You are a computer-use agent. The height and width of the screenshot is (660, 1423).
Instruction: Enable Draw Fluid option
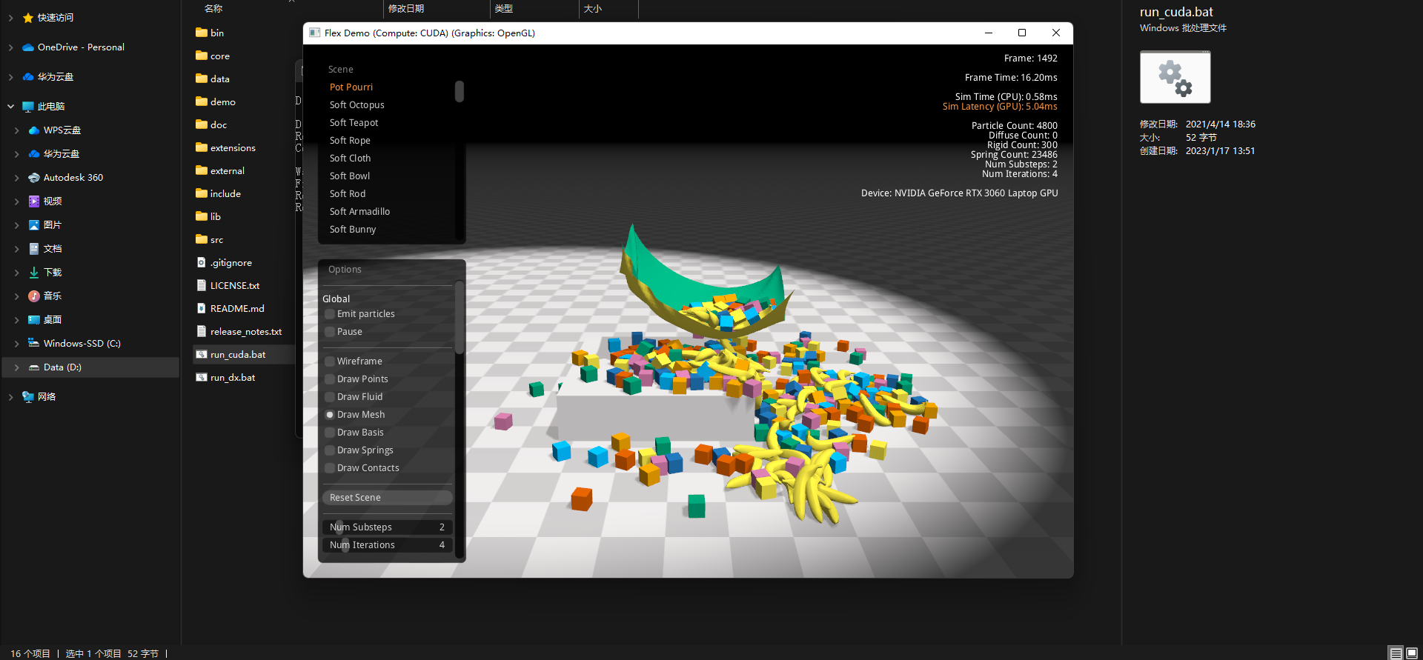click(x=330, y=397)
